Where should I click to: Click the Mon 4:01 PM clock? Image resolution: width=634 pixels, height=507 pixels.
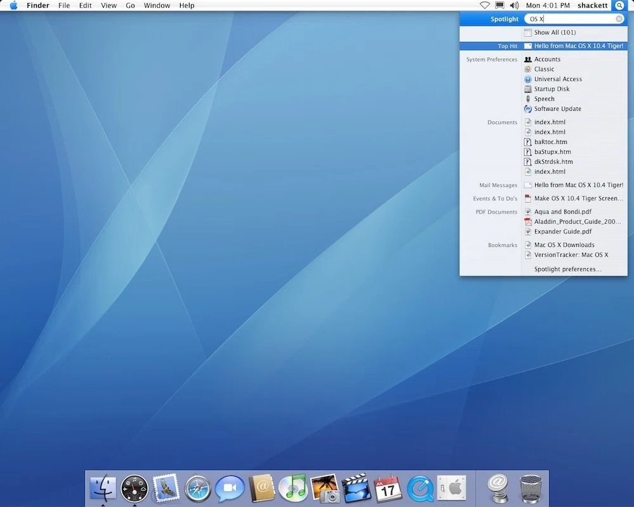point(548,5)
